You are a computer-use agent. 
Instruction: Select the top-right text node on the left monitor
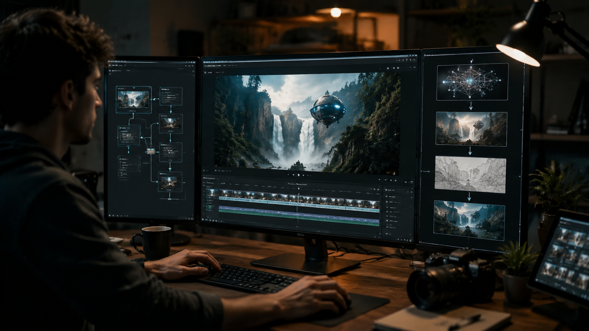coord(171,96)
